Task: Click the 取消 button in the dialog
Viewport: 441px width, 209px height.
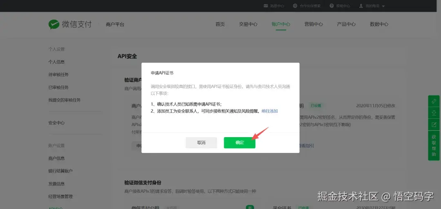Action: coord(201,142)
